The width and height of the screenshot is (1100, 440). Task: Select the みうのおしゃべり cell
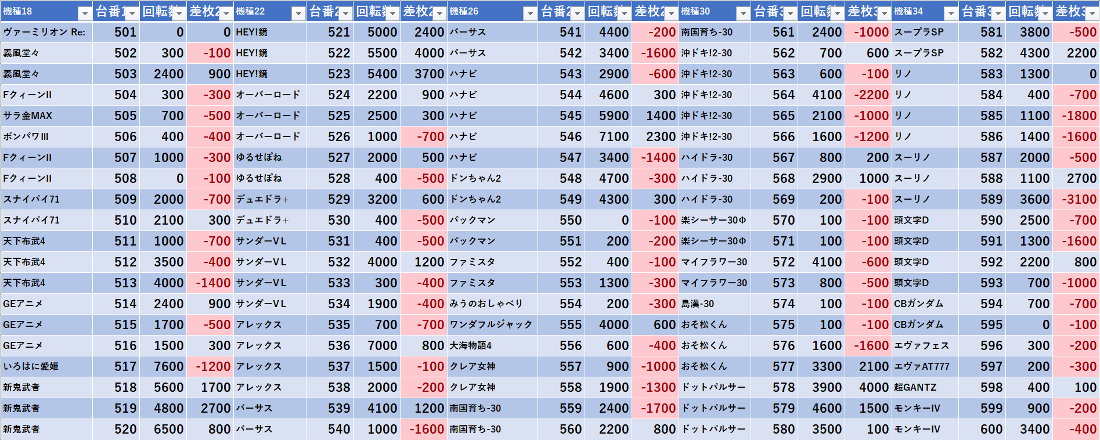coord(492,304)
